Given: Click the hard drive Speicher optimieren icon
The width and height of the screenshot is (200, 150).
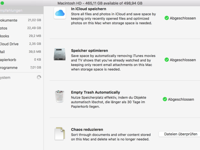Looking at the screenshot, I should coord(59,54).
